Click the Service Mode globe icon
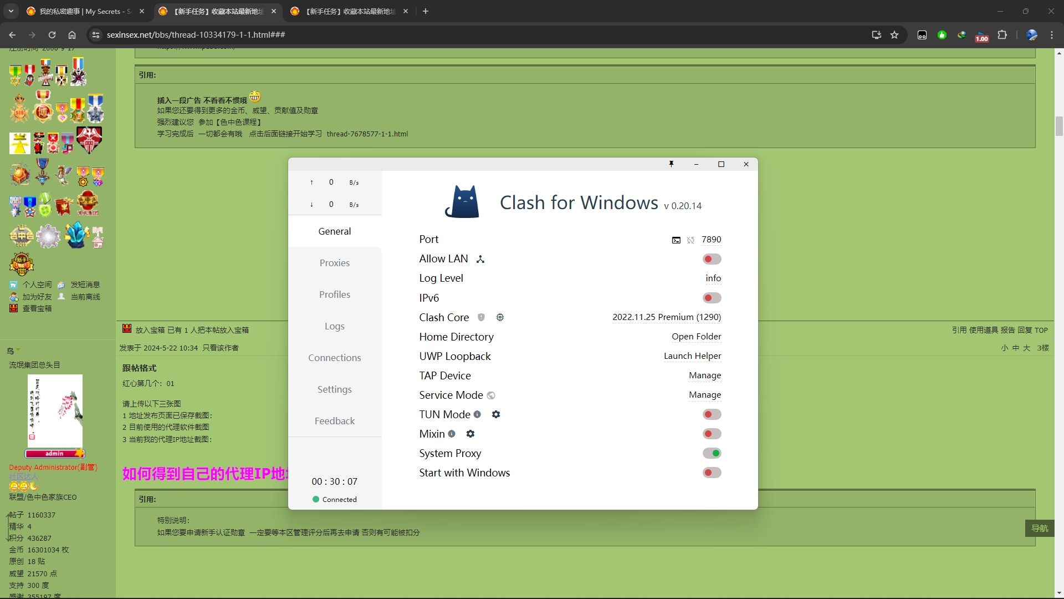Image resolution: width=1064 pixels, height=599 pixels. tap(491, 395)
